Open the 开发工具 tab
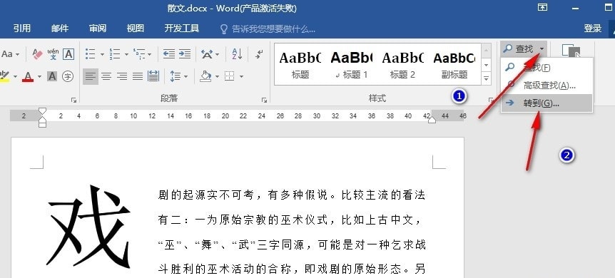The image size is (615, 278). click(182, 29)
